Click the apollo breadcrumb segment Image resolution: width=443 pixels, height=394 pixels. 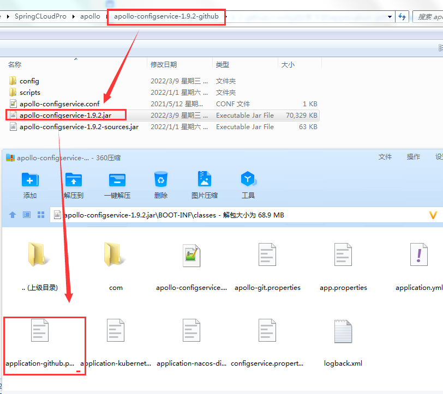tap(90, 16)
